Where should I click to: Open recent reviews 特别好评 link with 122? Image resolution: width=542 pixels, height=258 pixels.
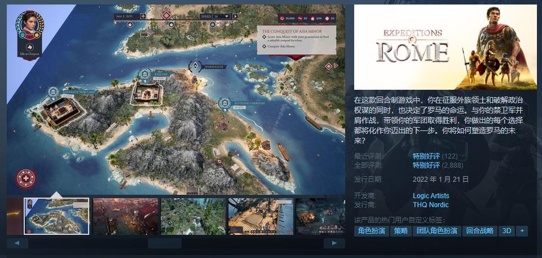coord(426,156)
